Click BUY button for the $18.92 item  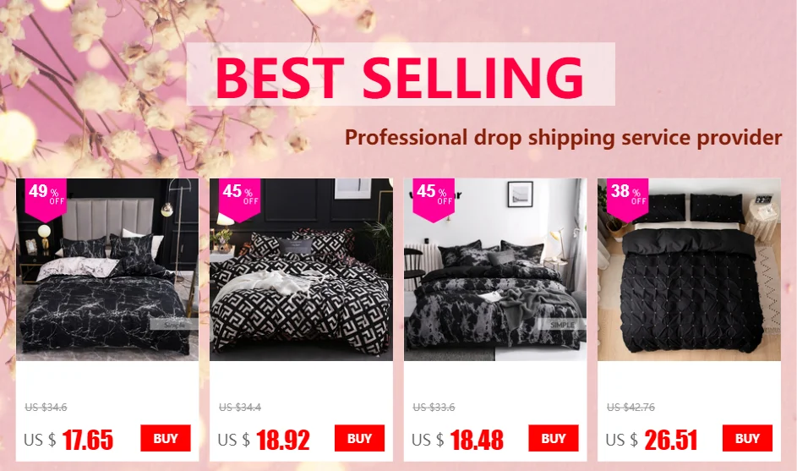359,438
